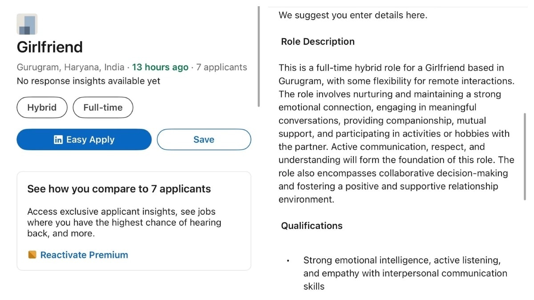
Task: Select the Full-time employment tag
Action: (103, 107)
